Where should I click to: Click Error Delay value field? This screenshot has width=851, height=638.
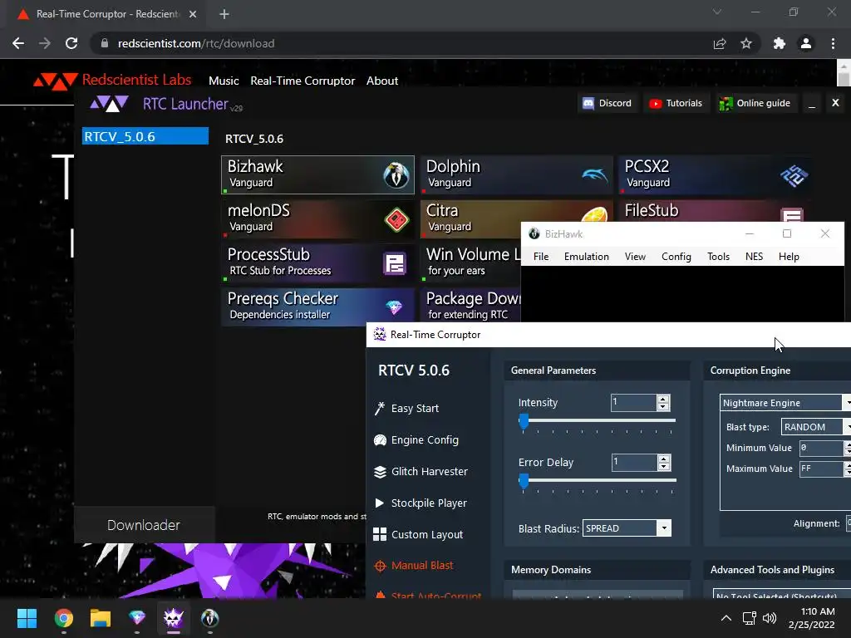[634, 462]
